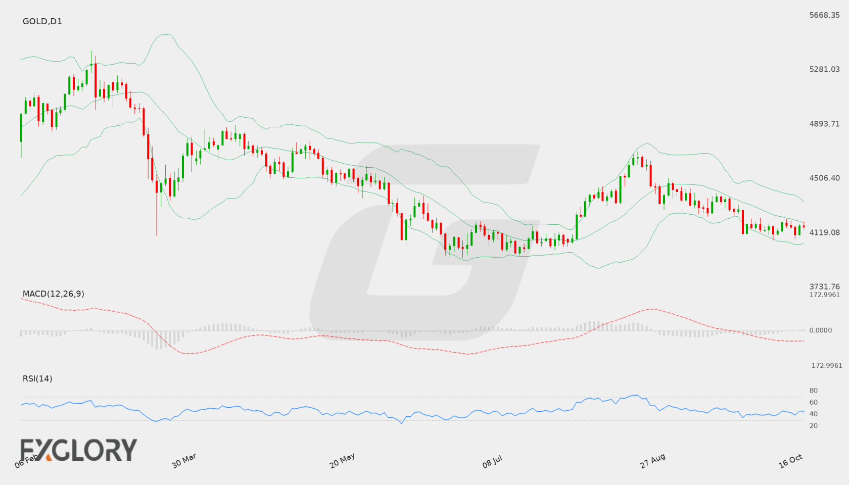The image size is (849, 485).
Task: Select the 3731.76 price axis value
Action: [x=825, y=286]
